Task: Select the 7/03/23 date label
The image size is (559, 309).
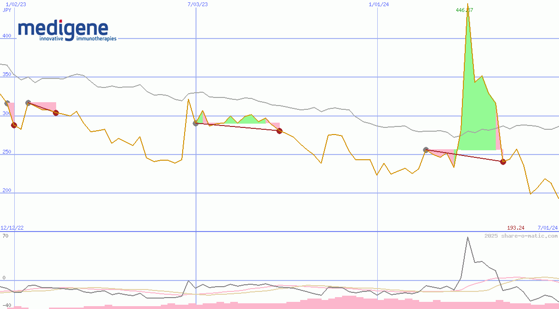Action: point(198,4)
